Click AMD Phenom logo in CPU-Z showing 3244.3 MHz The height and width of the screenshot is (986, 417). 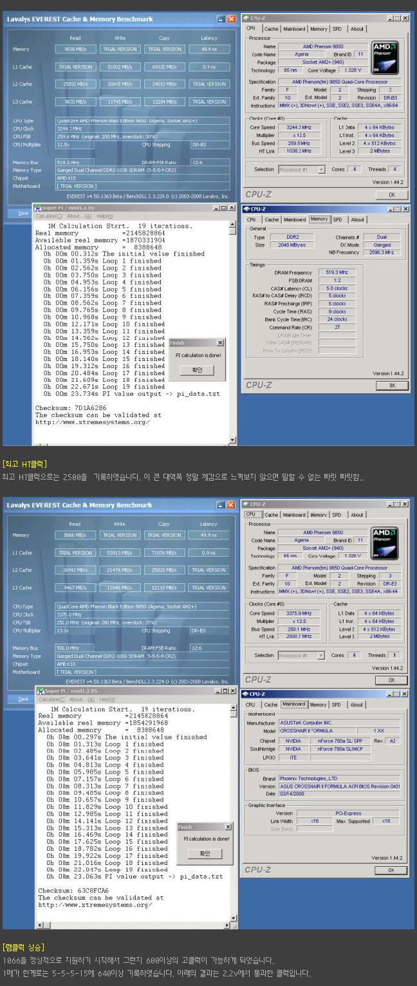pos(385,57)
